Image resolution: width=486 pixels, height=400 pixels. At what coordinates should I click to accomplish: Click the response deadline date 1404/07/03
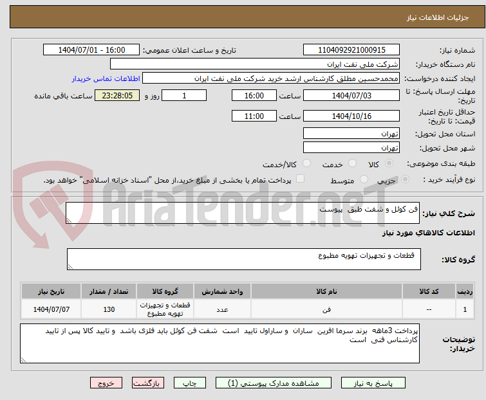pos(351,95)
